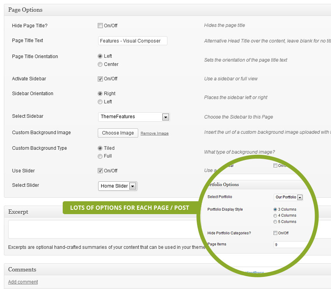Click the Page Items number field

tap(290, 245)
